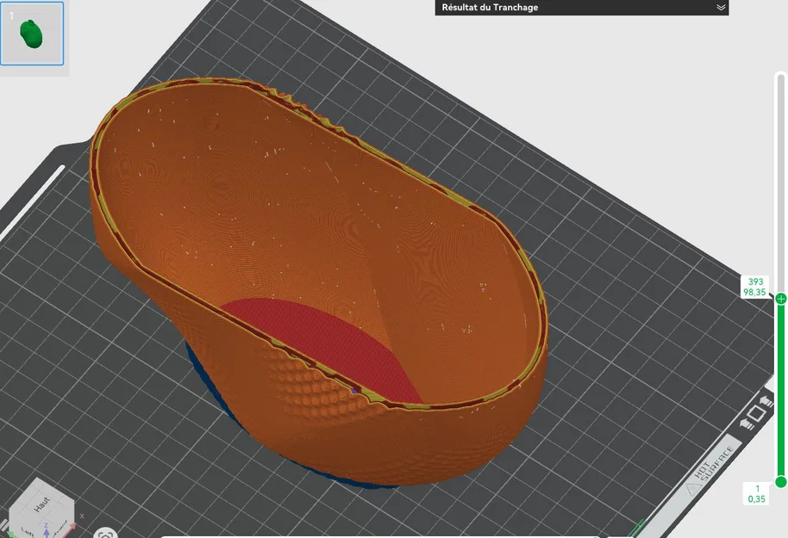Click the green layer slider track
This screenshot has width=788, height=538.
780,391
